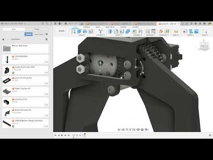213x160 pixels.
Task: Expand the CONSTRUCT panel dropdown
Action: pos(164,35)
